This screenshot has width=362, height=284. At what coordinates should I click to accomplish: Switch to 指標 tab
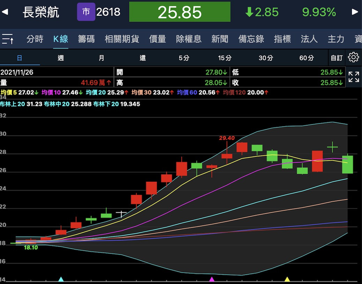[282, 39]
